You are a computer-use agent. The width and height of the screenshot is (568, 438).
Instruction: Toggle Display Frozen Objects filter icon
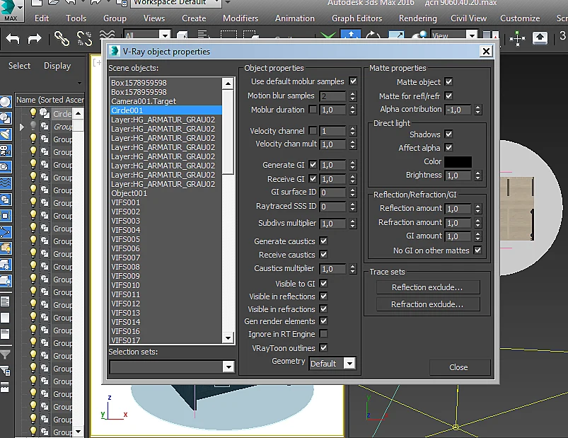[x=6, y=265]
